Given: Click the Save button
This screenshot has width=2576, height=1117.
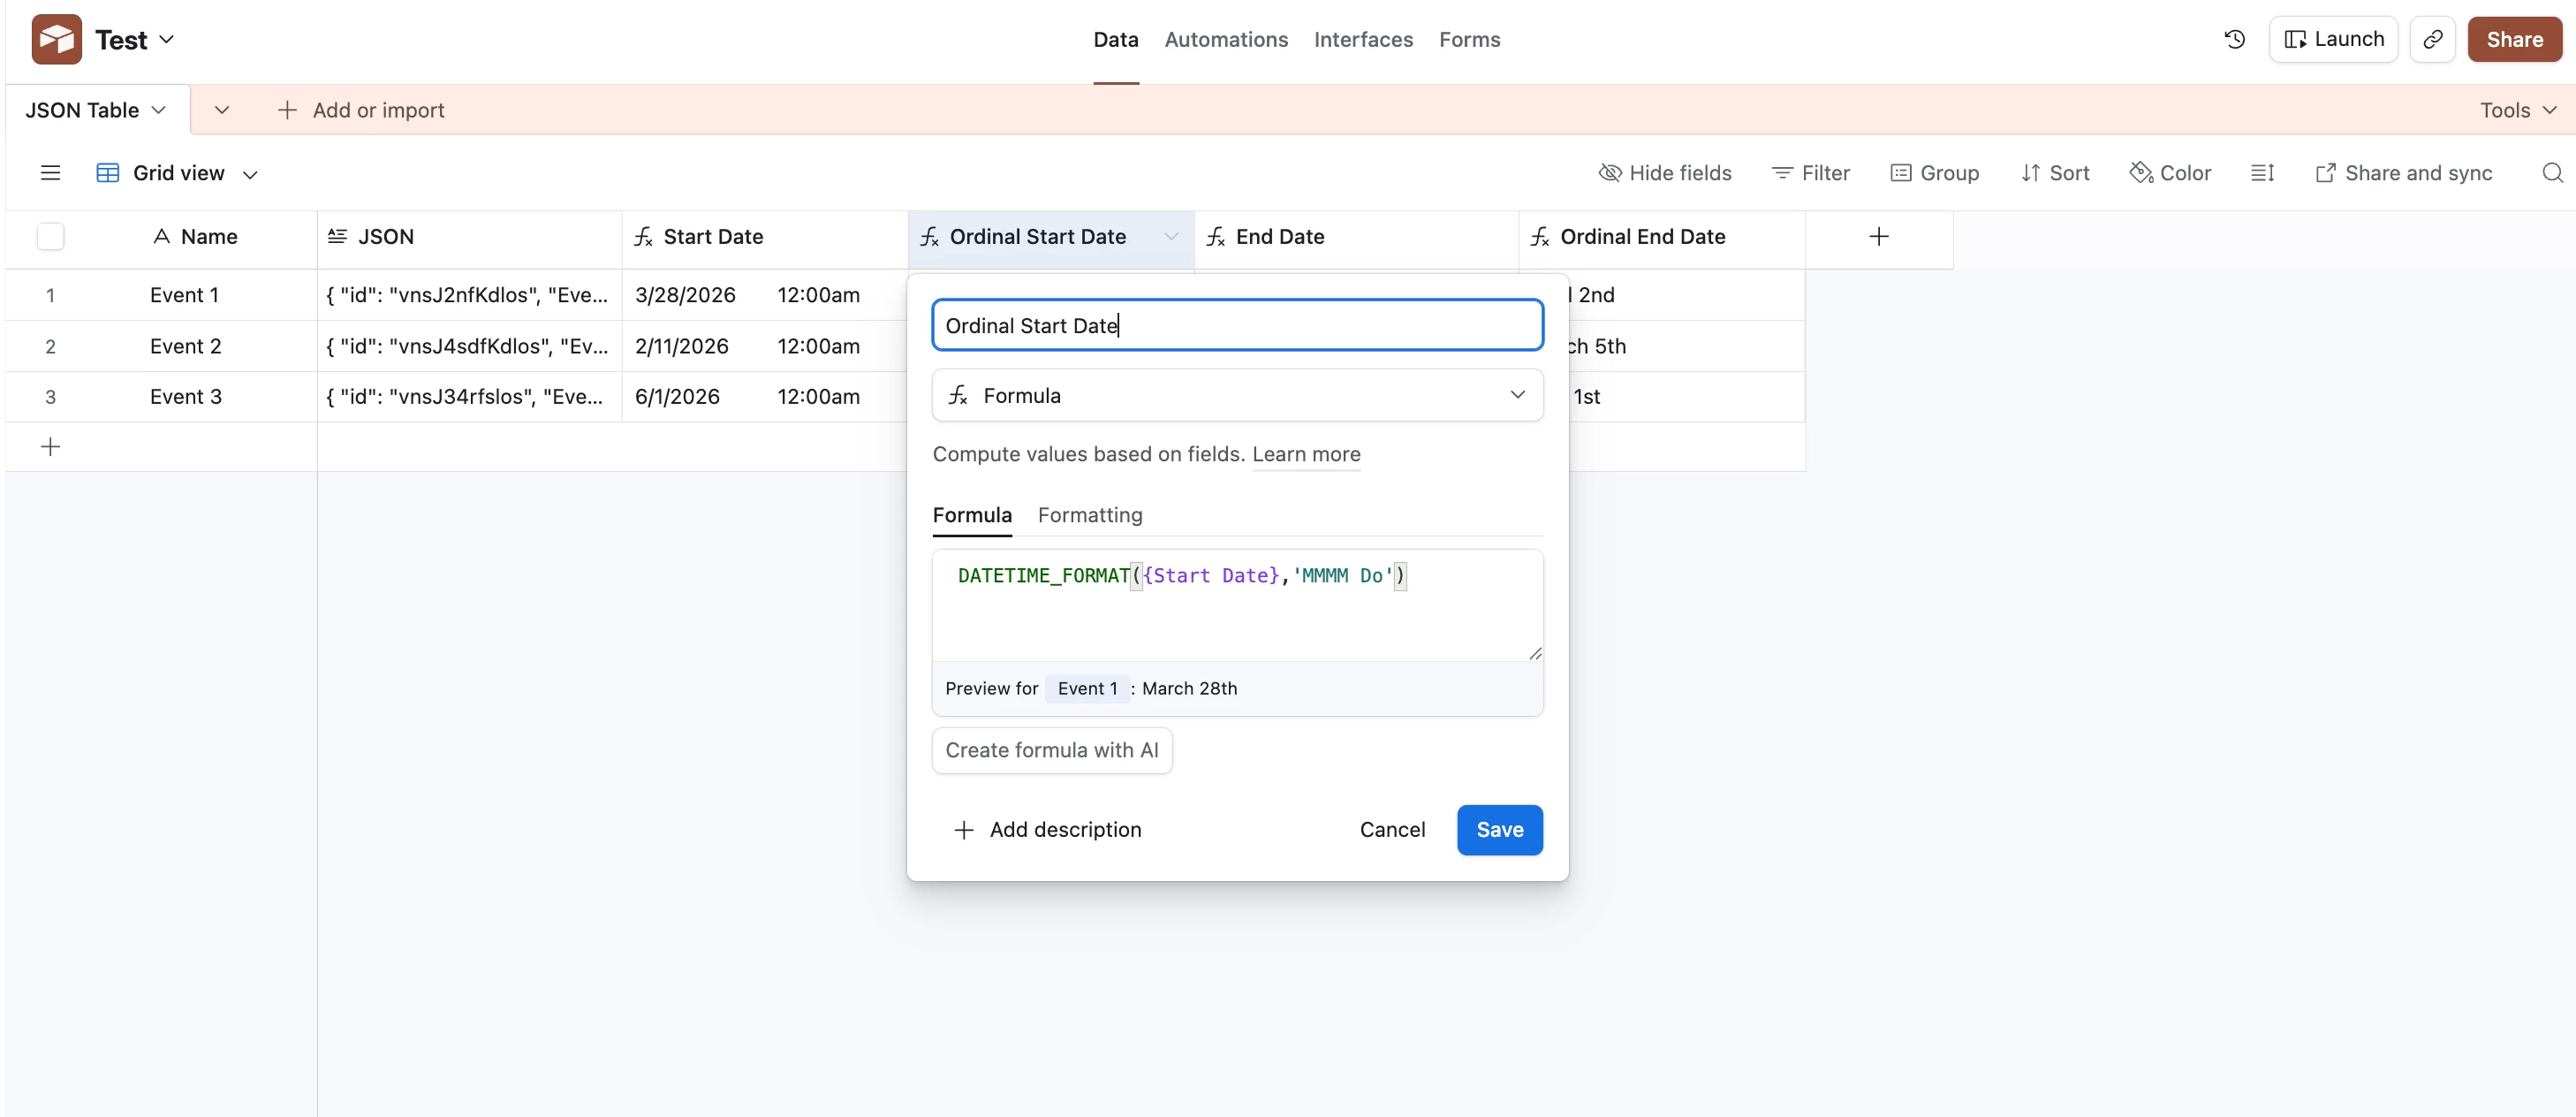Looking at the screenshot, I should (x=1499, y=830).
